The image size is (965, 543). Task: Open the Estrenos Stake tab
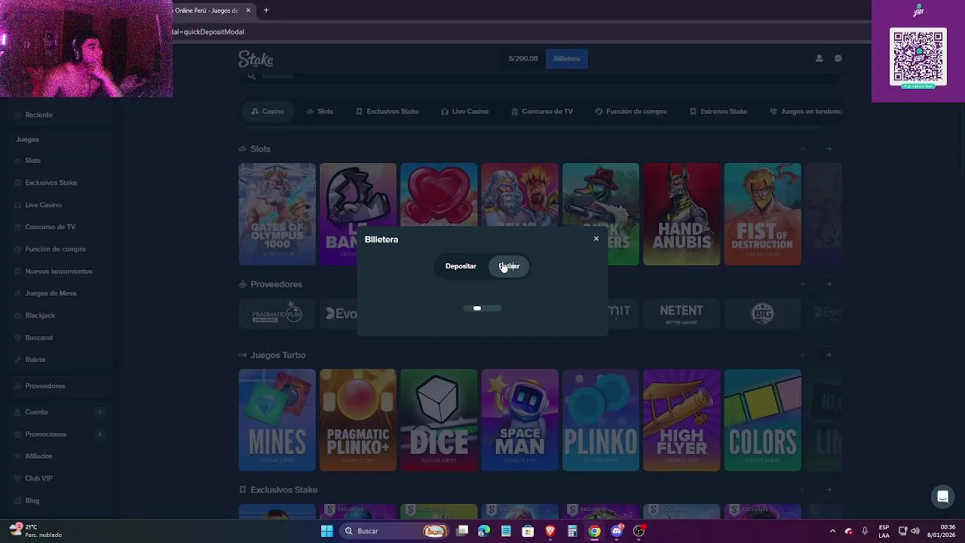coord(718,112)
